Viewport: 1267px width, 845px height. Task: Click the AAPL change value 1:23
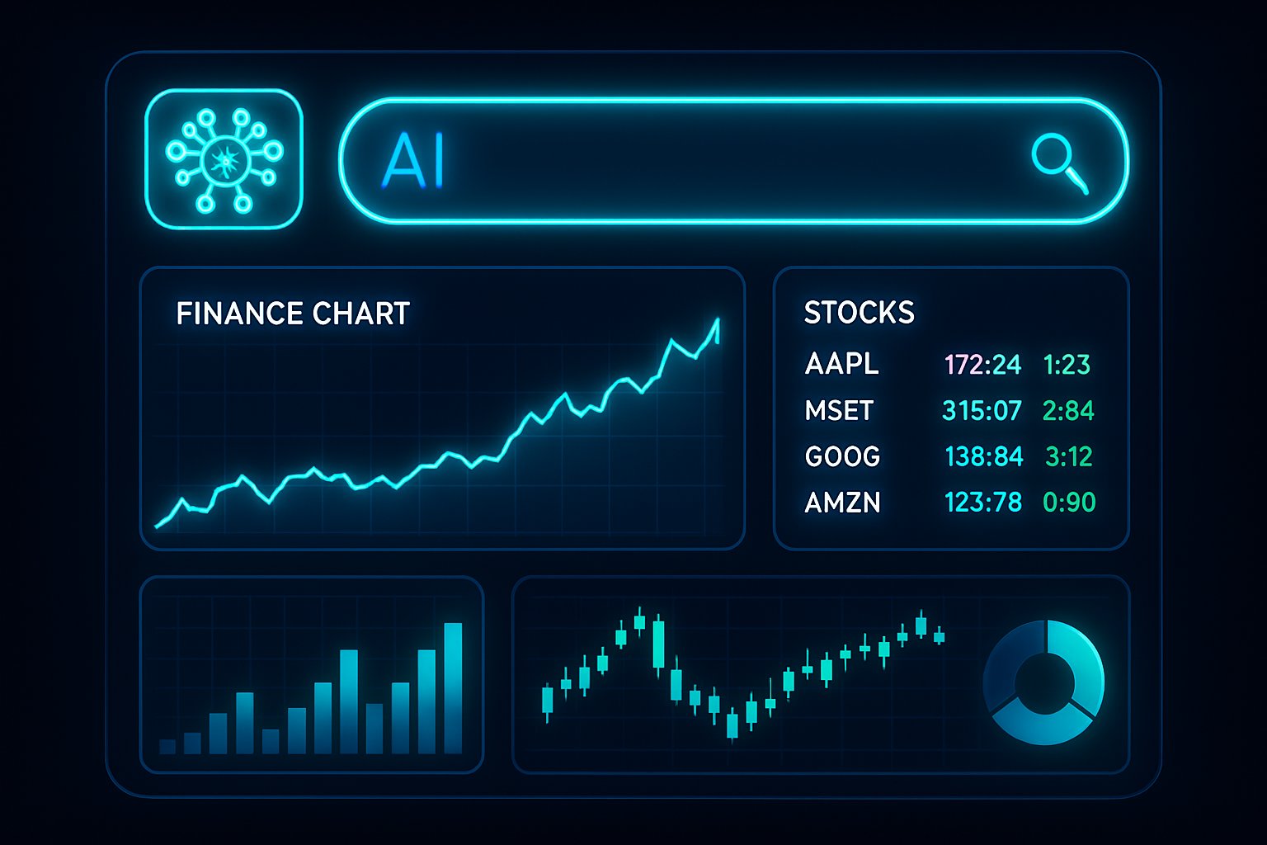pyautogui.click(x=1067, y=364)
